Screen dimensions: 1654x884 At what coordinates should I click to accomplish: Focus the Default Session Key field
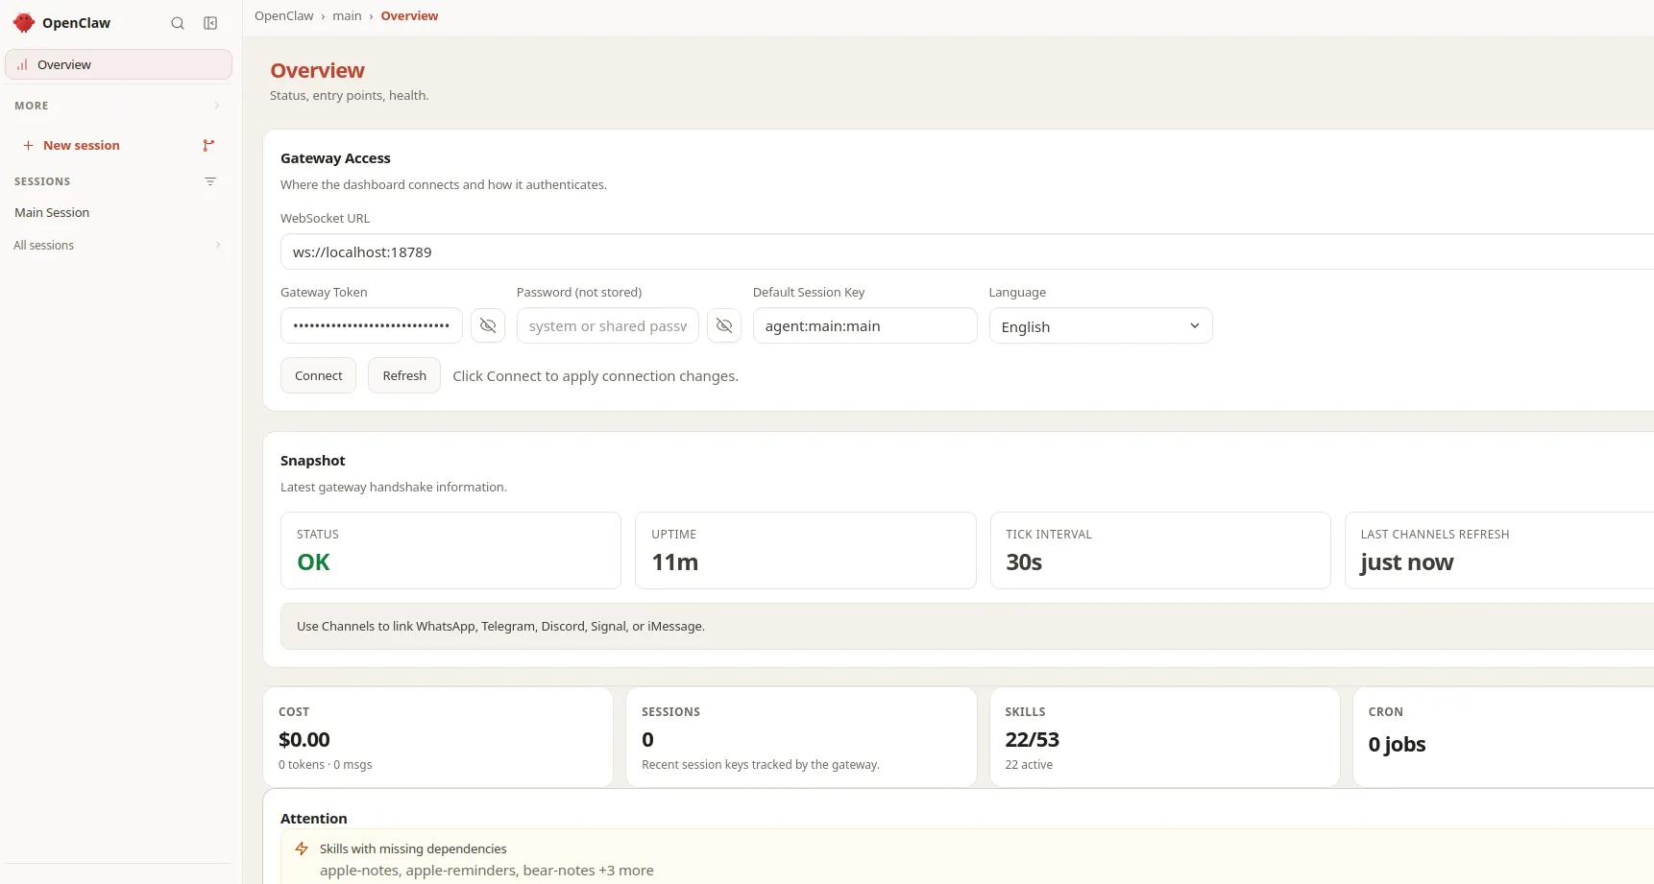pos(865,325)
